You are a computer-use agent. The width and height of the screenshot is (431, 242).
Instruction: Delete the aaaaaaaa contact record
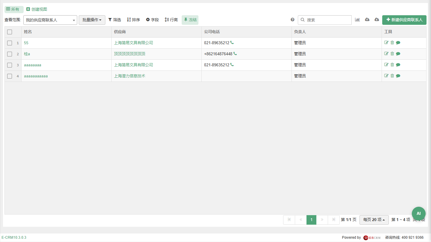392,65
